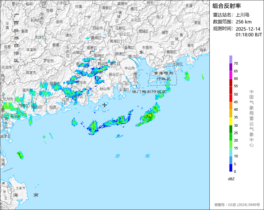Click the 阳春市 label
The width and height of the screenshot is (264, 210).
[55, 83]
